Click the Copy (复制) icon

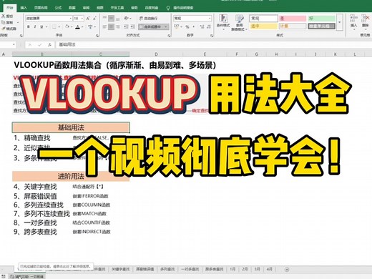(4, 22)
